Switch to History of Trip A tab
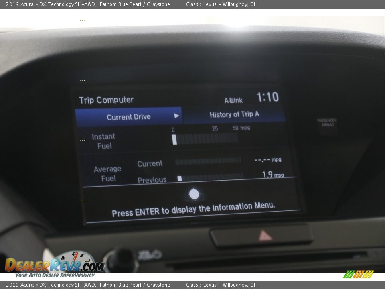This screenshot has height=289, width=385. pyautogui.click(x=234, y=114)
